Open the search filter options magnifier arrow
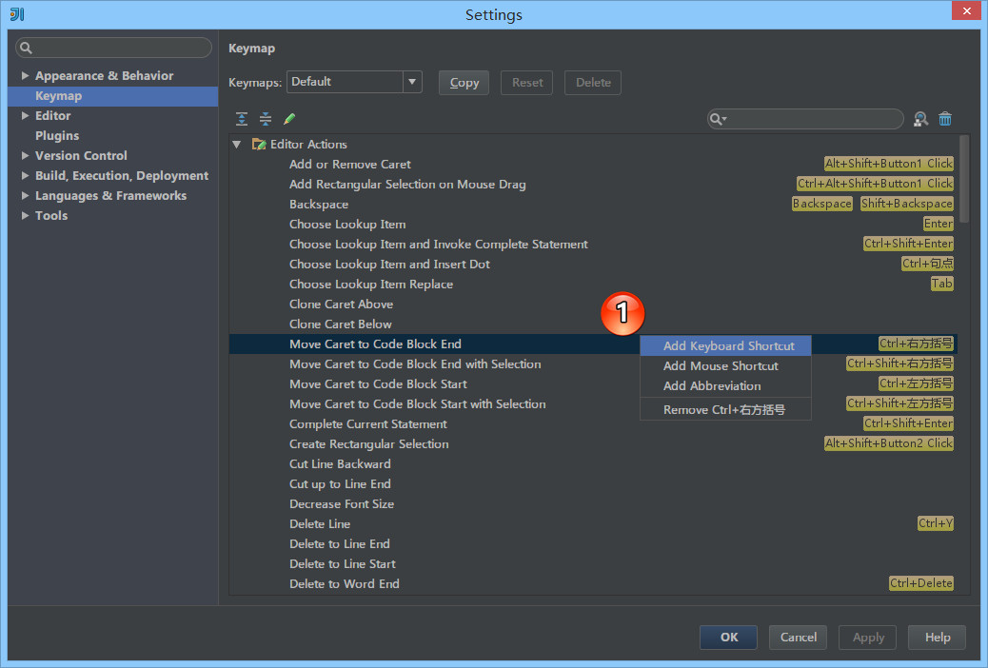 click(x=720, y=119)
